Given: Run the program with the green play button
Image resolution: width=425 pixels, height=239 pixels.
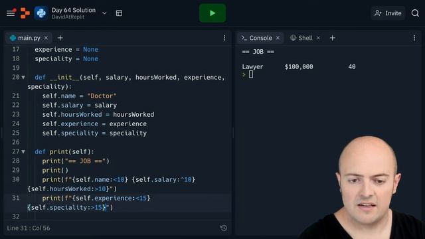Looking at the screenshot, I should pyautogui.click(x=212, y=13).
